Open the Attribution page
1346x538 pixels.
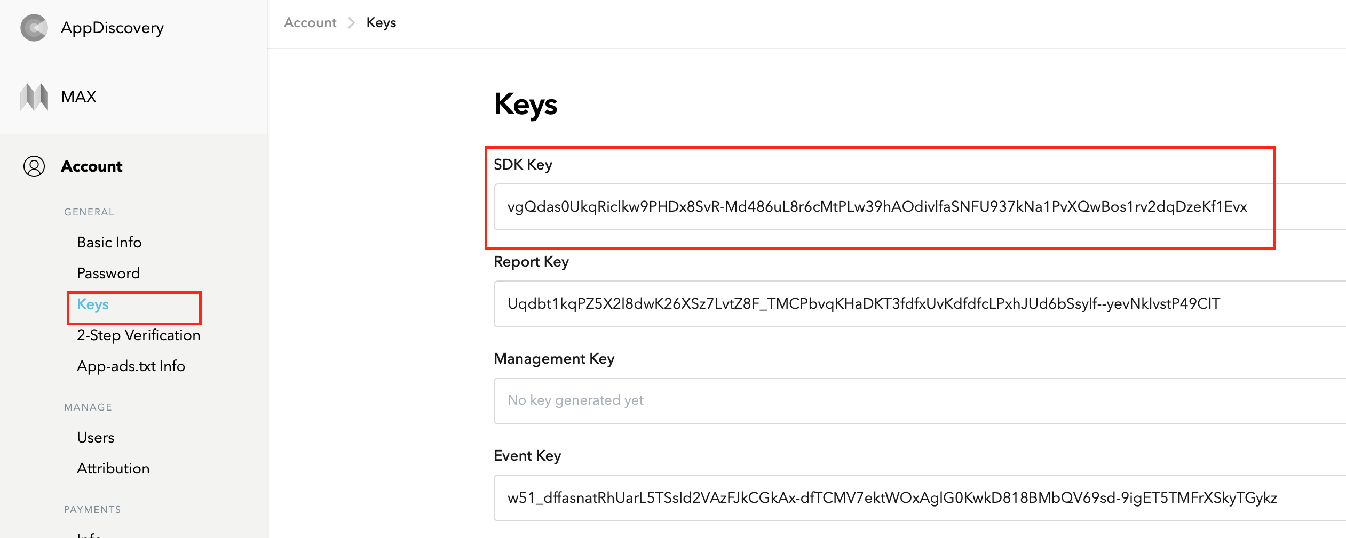(x=113, y=469)
